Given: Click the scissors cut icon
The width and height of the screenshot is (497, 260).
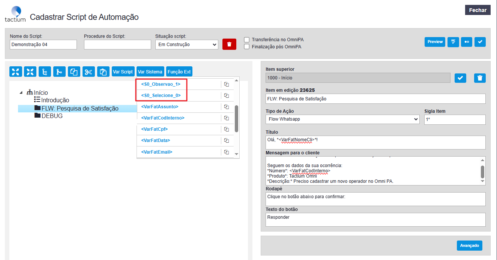Looking at the screenshot, I should click(89, 72).
